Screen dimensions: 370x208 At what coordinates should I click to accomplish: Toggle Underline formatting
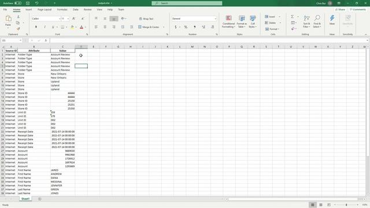pyautogui.click(x=53, y=27)
